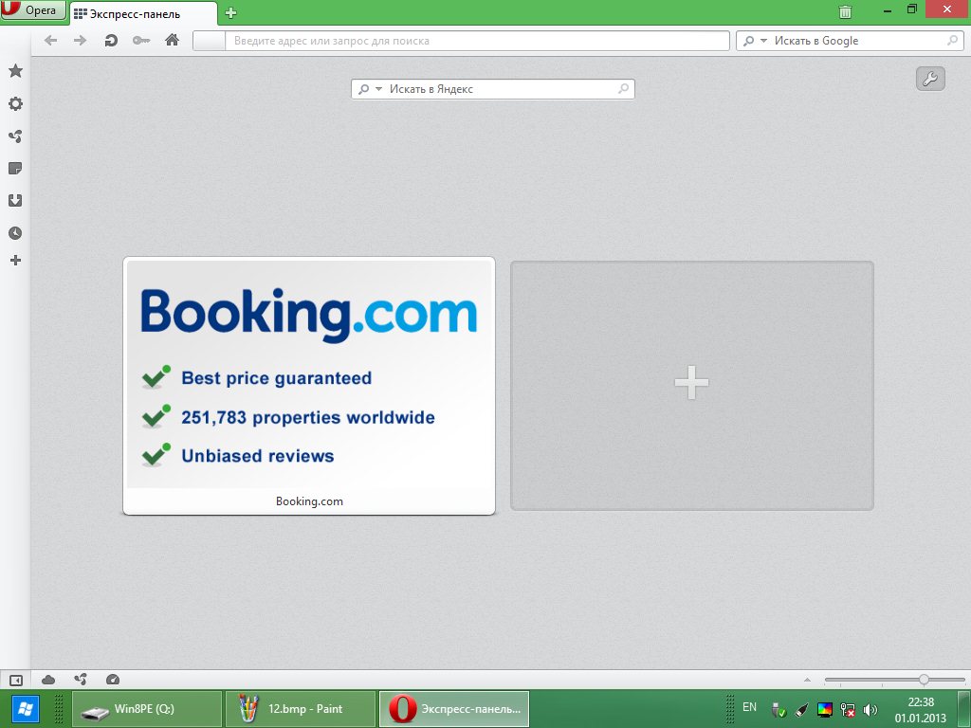The image size is (971, 728).
Task: Open Speed Dial settings wrench
Action: click(x=930, y=80)
